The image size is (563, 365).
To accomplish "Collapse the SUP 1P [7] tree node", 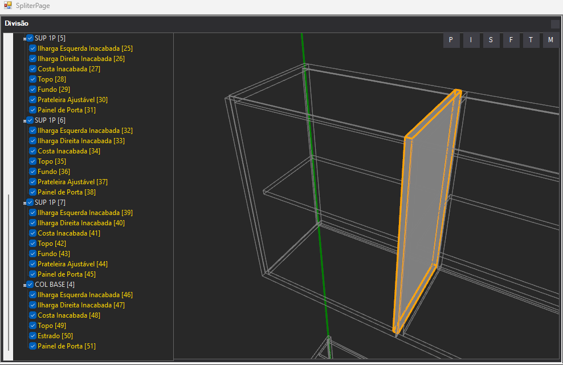I will click(25, 203).
